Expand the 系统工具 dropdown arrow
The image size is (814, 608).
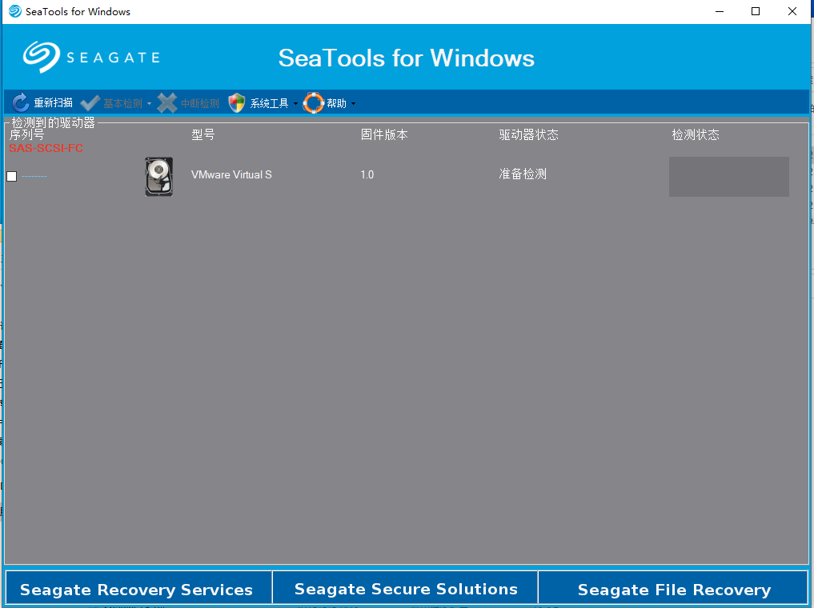pyautogui.click(x=295, y=104)
